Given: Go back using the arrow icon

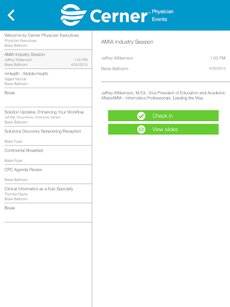Looking at the screenshot, I should [x=11, y=15].
